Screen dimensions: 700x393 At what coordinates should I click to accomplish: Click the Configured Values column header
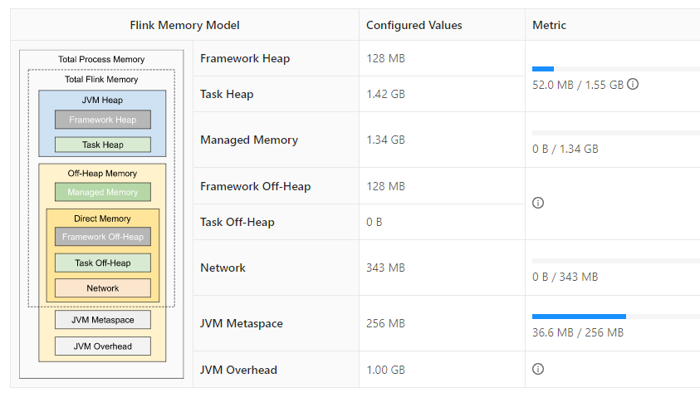point(414,26)
